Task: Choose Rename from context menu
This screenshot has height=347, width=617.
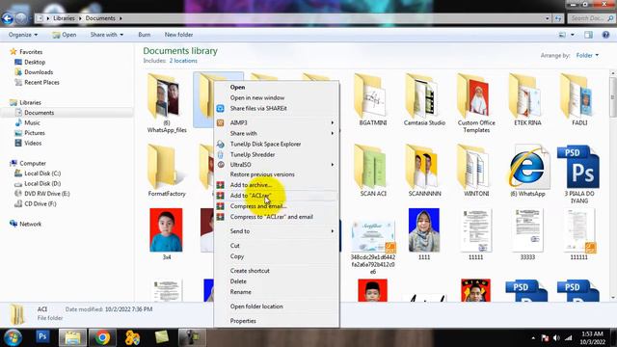Action: (240, 292)
